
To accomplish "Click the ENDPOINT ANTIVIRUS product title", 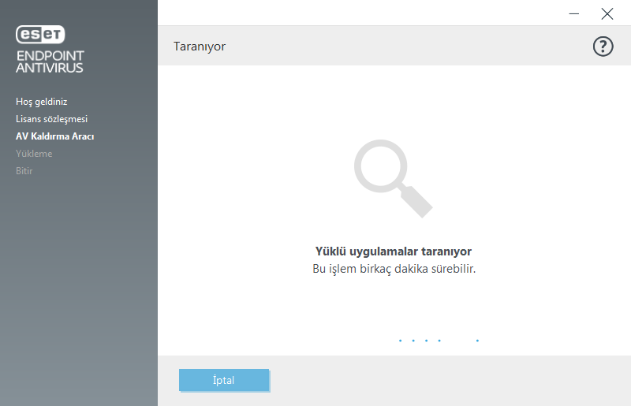I will point(50,61).
